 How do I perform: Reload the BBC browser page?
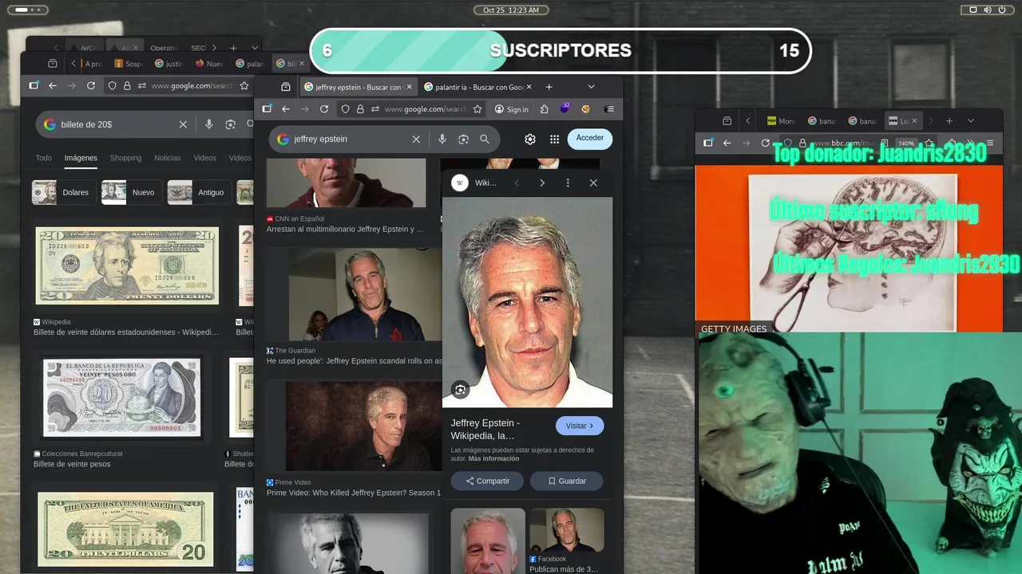click(x=765, y=143)
